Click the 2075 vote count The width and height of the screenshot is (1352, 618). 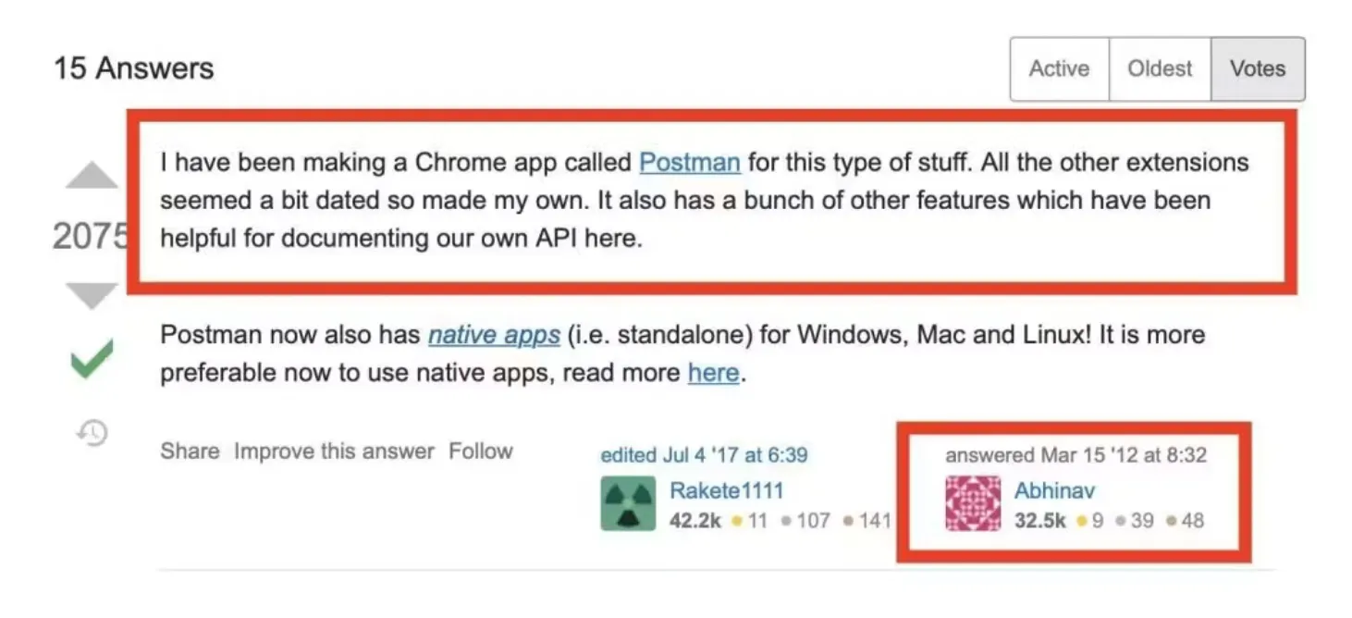coord(90,237)
